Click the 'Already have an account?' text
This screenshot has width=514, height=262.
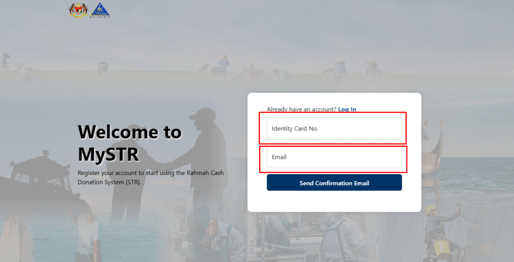301,109
